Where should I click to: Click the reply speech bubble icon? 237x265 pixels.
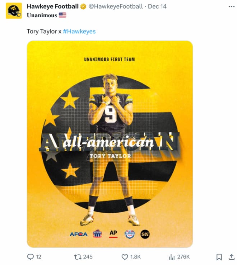[31, 257]
